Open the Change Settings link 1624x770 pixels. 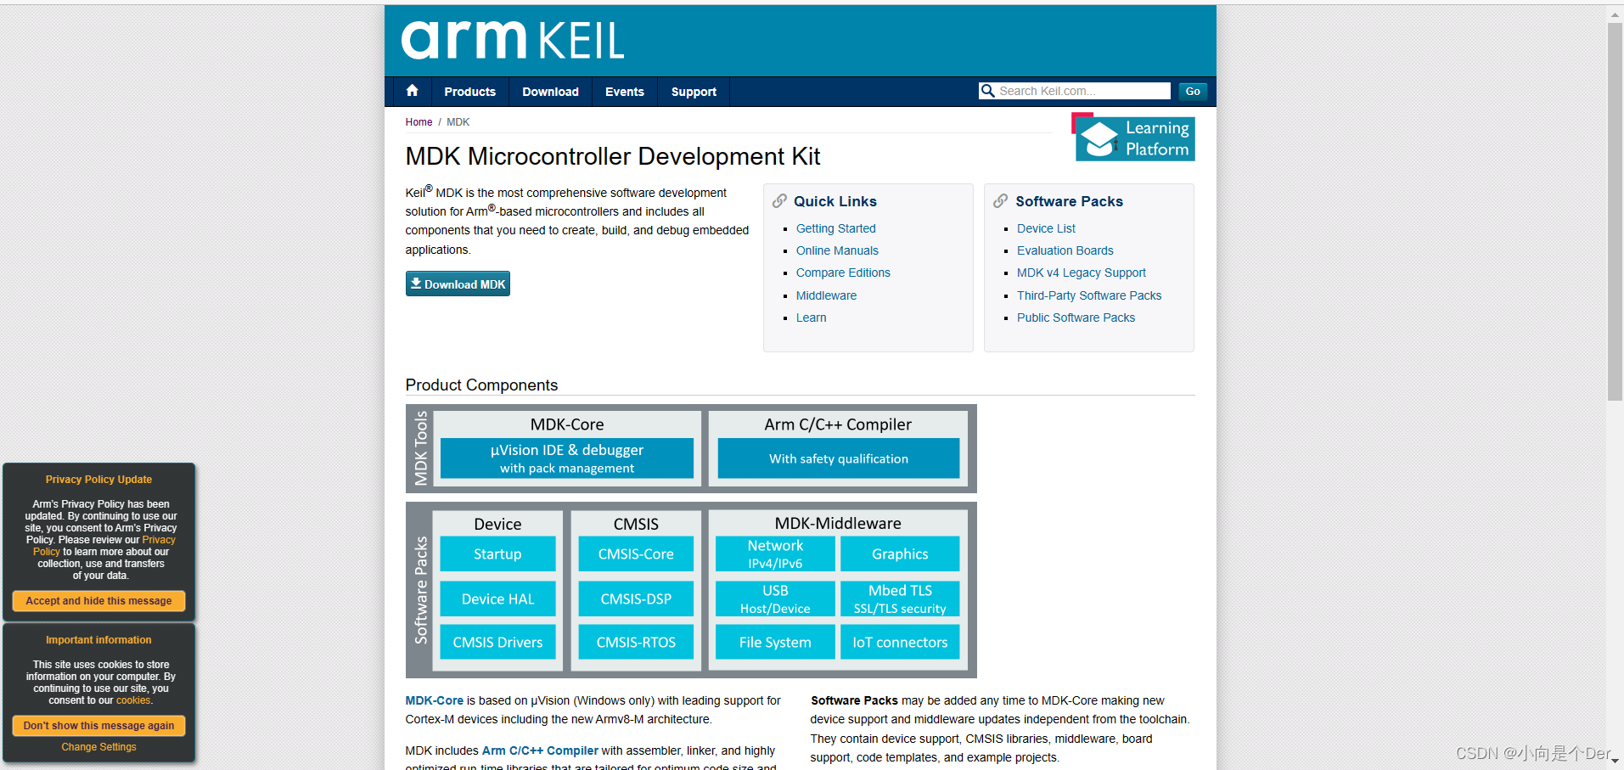coord(98,747)
